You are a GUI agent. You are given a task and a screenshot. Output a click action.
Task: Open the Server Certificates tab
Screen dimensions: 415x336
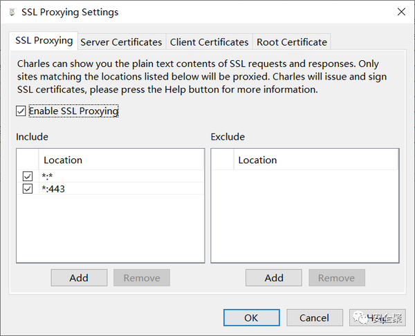coord(121,42)
